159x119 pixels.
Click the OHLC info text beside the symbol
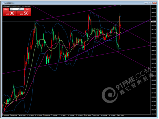pos(21,6)
